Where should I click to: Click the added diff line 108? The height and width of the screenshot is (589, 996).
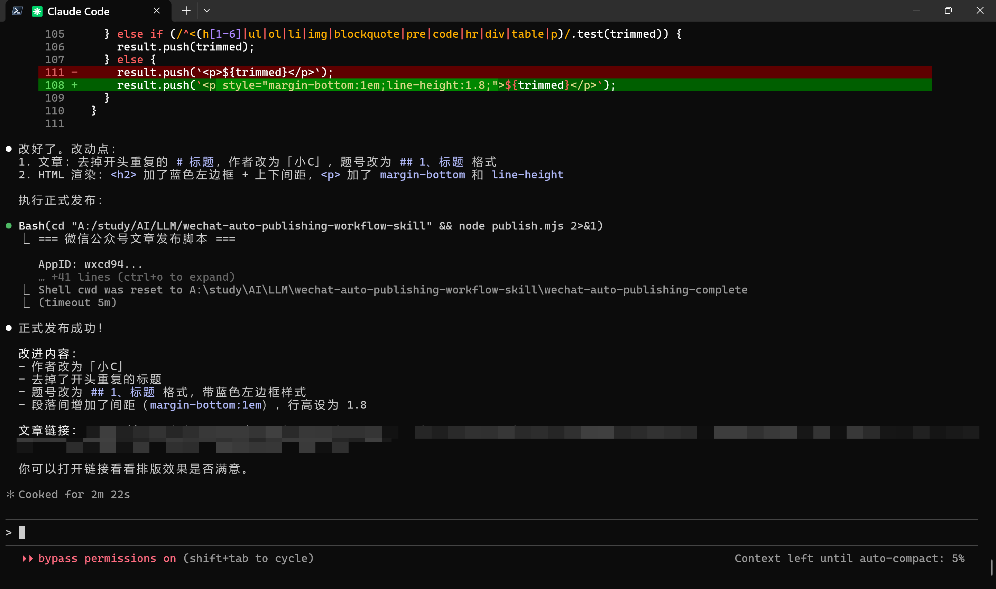(485, 85)
